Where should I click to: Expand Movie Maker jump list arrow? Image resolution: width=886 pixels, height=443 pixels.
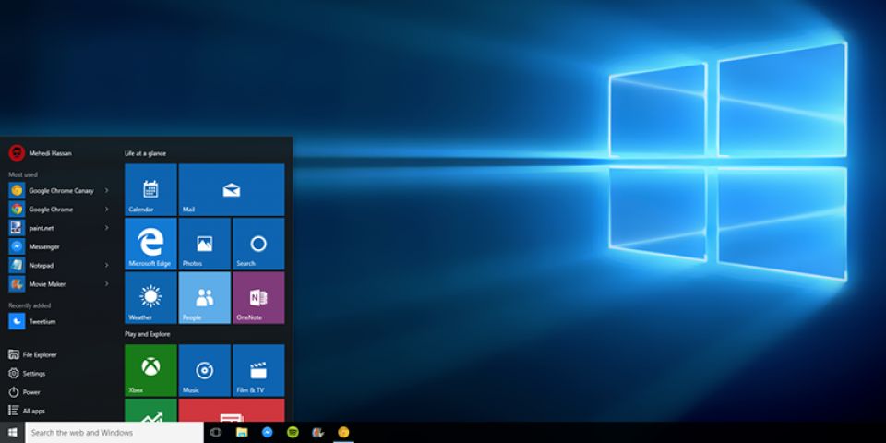106,283
